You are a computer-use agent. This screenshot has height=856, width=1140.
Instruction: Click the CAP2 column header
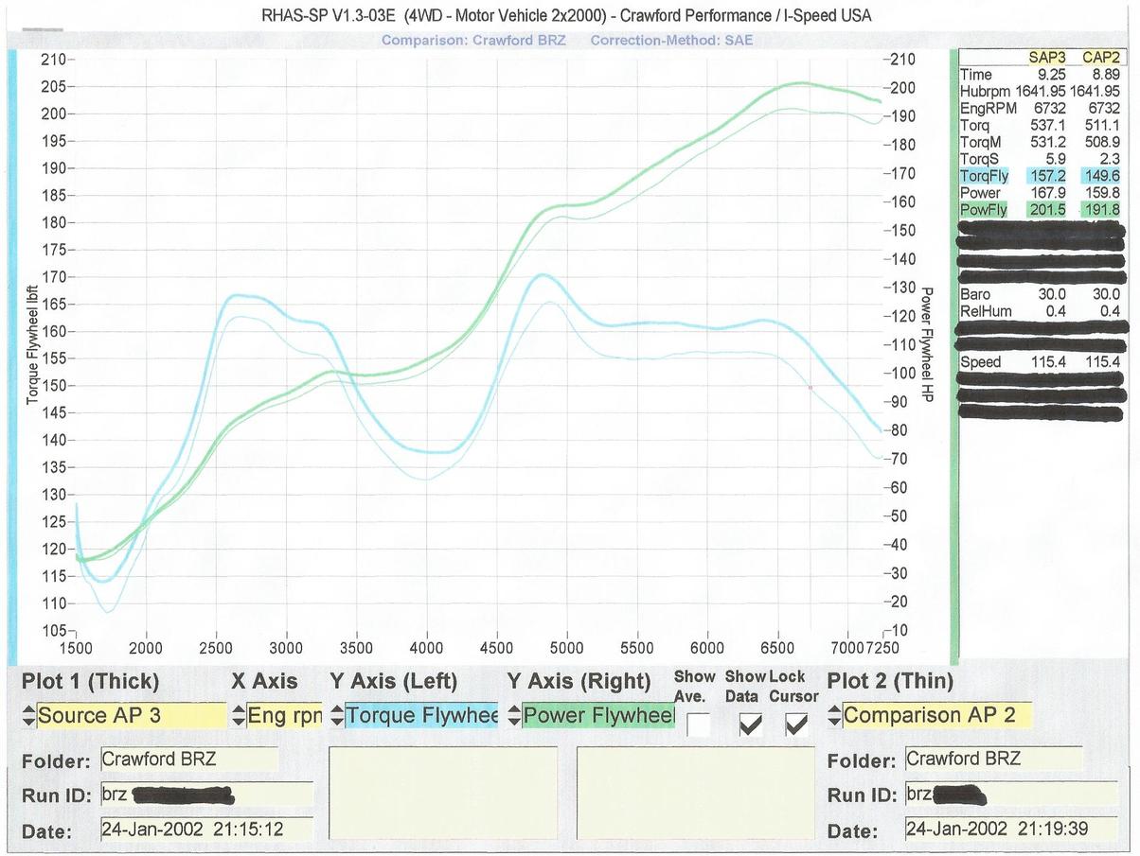point(1099,58)
